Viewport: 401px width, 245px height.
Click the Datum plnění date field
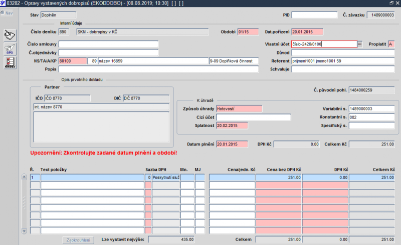point(232,144)
